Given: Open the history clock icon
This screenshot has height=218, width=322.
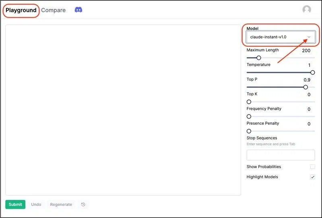Looking at the screenshot, I should (83, 204).
